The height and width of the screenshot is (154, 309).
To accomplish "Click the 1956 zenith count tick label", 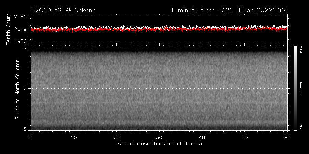I will (x=20, y=41).
